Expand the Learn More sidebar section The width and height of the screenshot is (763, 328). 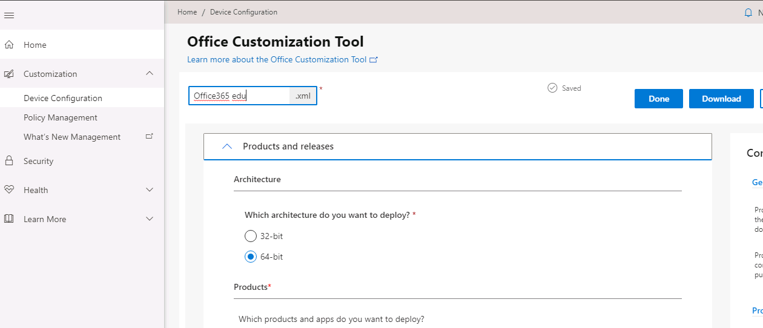(150, 219)
